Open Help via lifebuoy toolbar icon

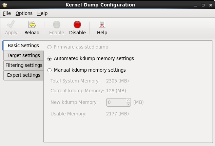102,25
